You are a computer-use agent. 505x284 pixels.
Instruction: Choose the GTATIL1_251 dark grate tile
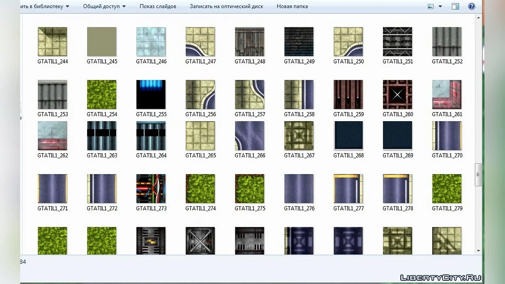[397, 42]
